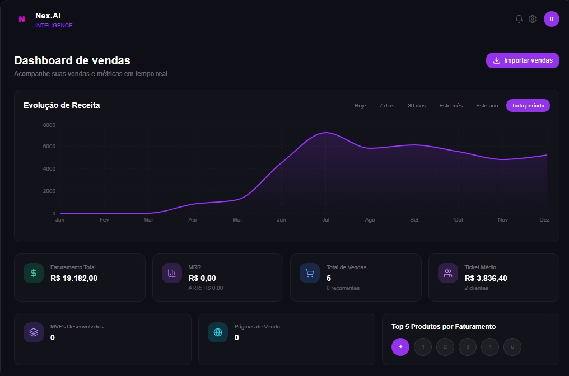
Task: Open the user avatar menu
Action: 551,19
